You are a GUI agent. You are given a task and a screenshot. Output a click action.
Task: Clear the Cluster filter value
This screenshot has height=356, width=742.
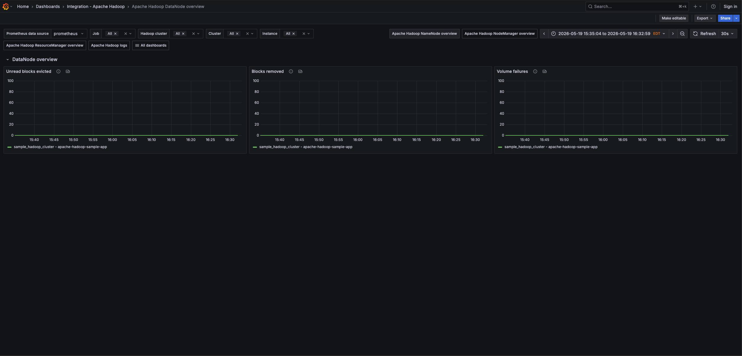(x=248, y=34)
